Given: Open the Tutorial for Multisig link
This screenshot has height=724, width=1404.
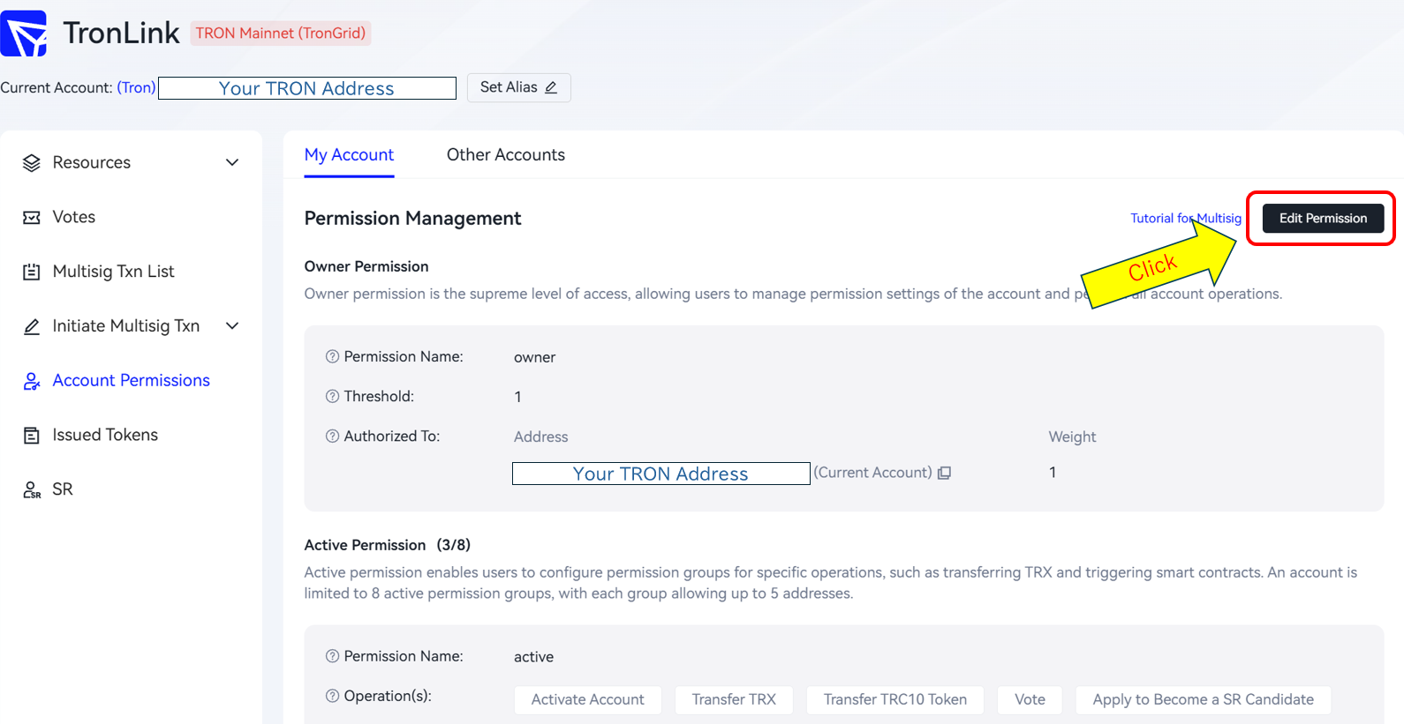Looking at the screenshot, I should [x=1186, y=218].
